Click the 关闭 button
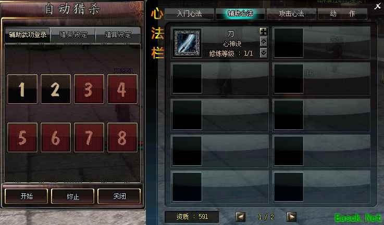384x225 pixels. coord(119,196)
